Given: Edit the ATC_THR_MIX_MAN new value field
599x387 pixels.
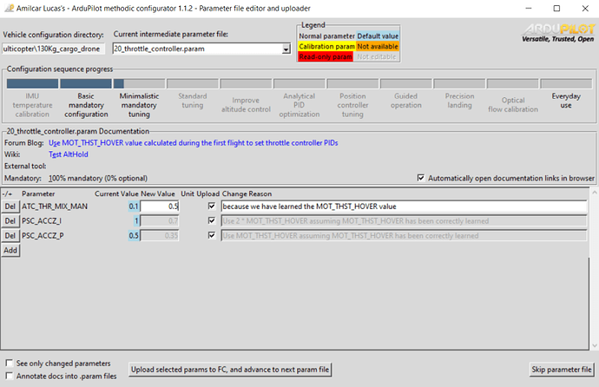Looking at the screenshot, I should [x=161, y=207].
